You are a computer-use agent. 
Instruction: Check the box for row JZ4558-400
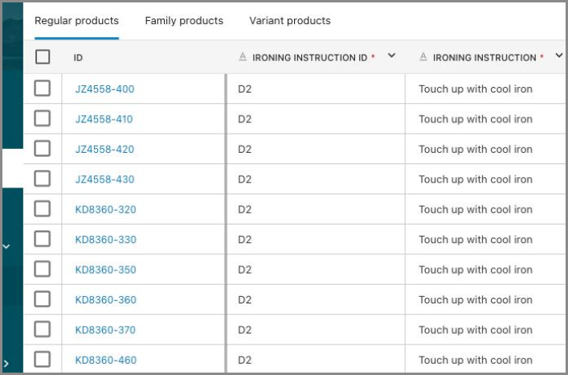43,89
